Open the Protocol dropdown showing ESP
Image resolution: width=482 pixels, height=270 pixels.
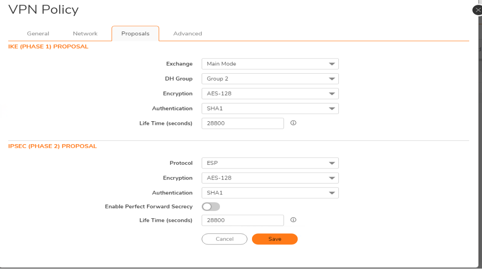(270, 163)
